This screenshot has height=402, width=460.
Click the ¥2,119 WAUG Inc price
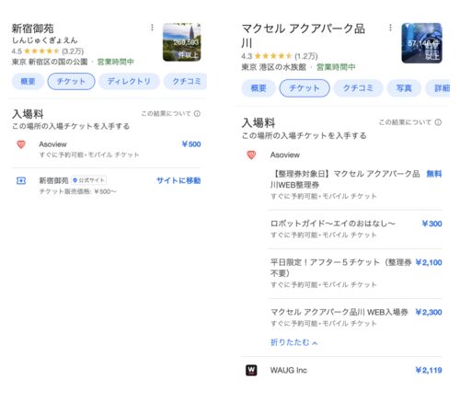point(429,370)
